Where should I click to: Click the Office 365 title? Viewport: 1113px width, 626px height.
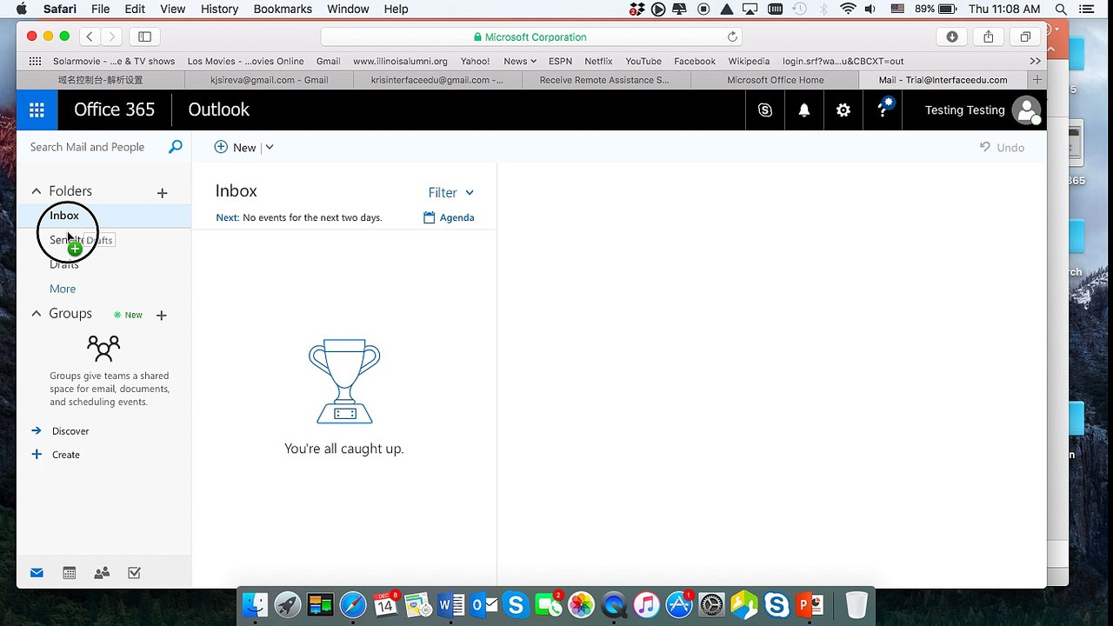[114, 110]
